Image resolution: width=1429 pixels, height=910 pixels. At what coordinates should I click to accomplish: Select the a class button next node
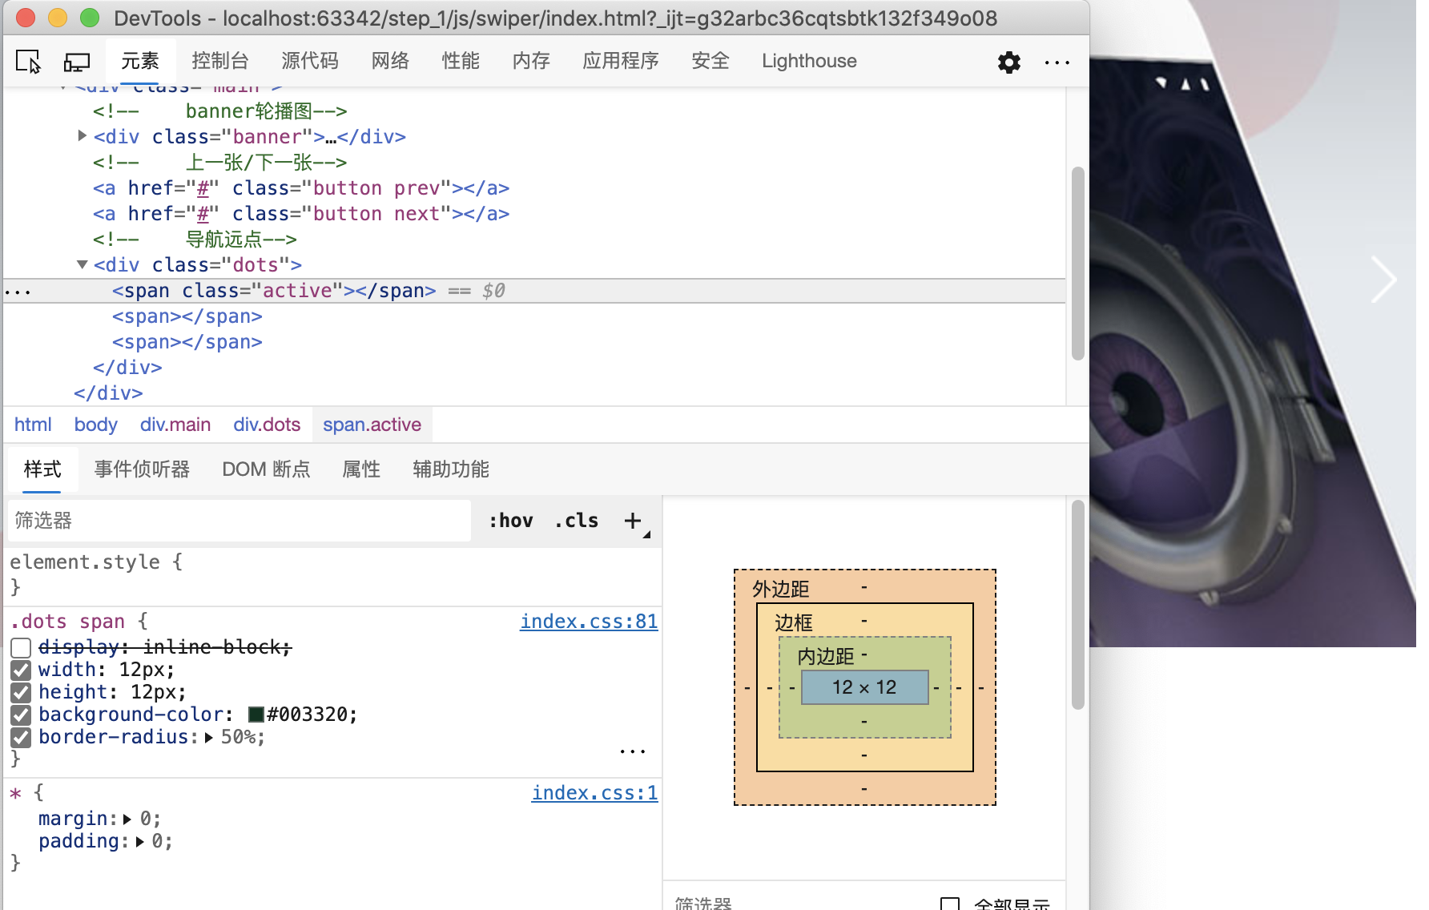point(301,214)
